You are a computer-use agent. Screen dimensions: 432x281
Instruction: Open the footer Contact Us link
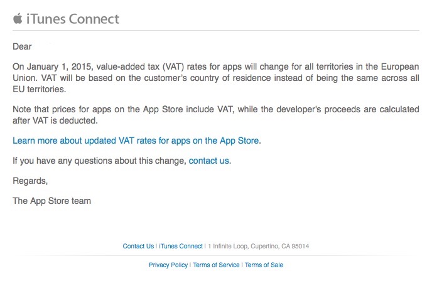coord(138,246)
